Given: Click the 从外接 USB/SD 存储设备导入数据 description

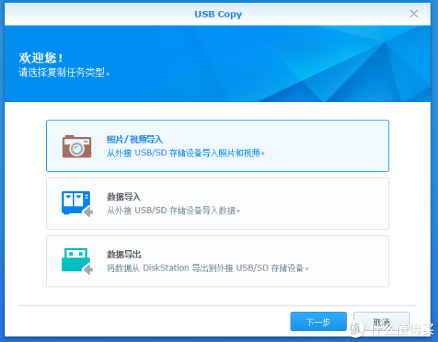Looking at the screenshot, I should point(173,211).
